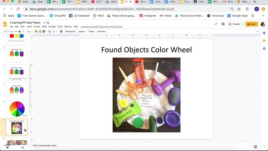Open the comment history icon

pos(223,24)
